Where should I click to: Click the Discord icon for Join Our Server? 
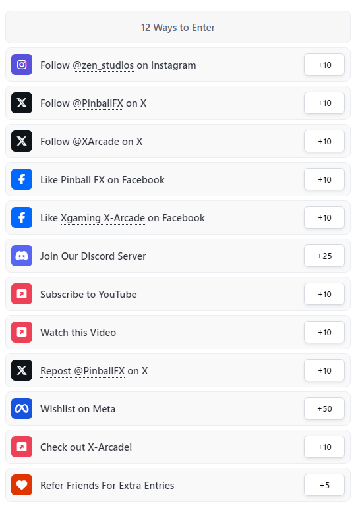[22, 256]
